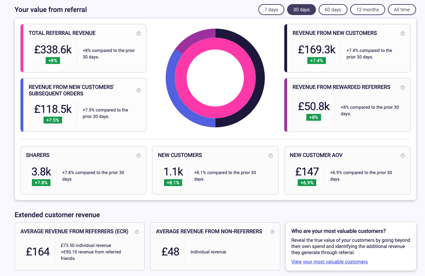Image resolution: width=425 pixels, height=276 pixels.
Task: Show help for Revenue From Rewarded Referrers
Action: (x=403, y=88)
